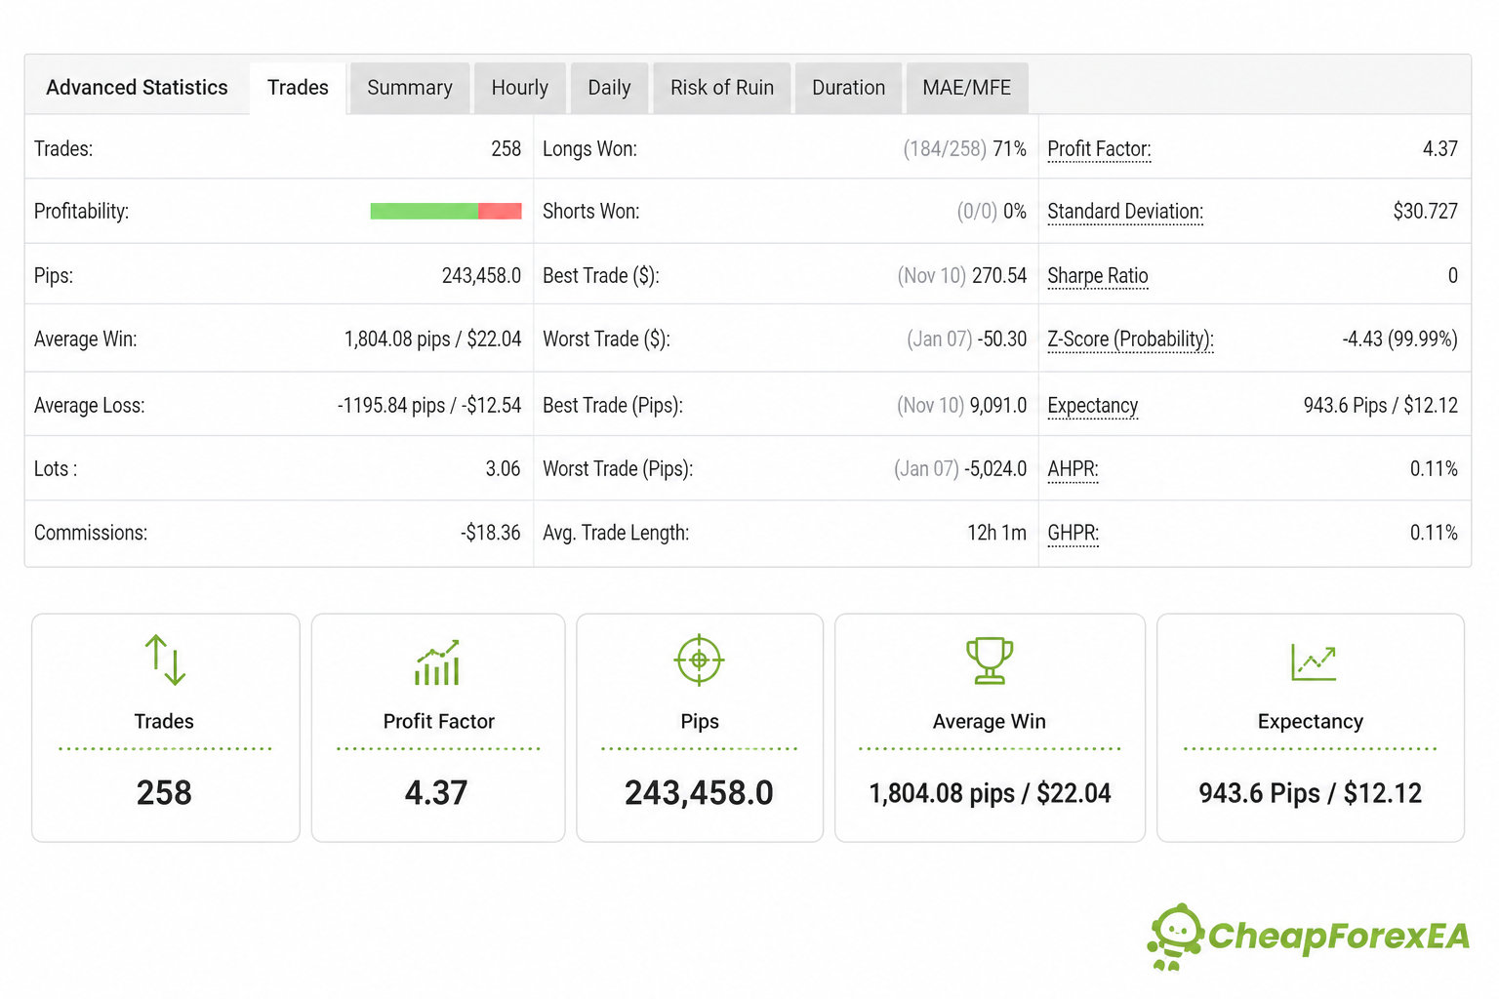
Task: Click the AHPR underlined label
Action: (x=1073, y=469)
